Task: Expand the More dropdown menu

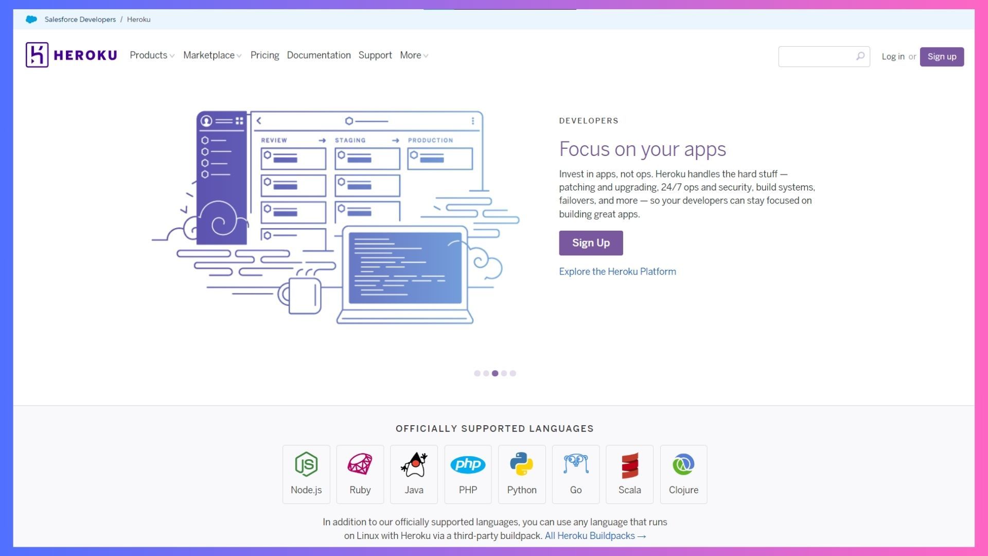Action: point(414,55)
